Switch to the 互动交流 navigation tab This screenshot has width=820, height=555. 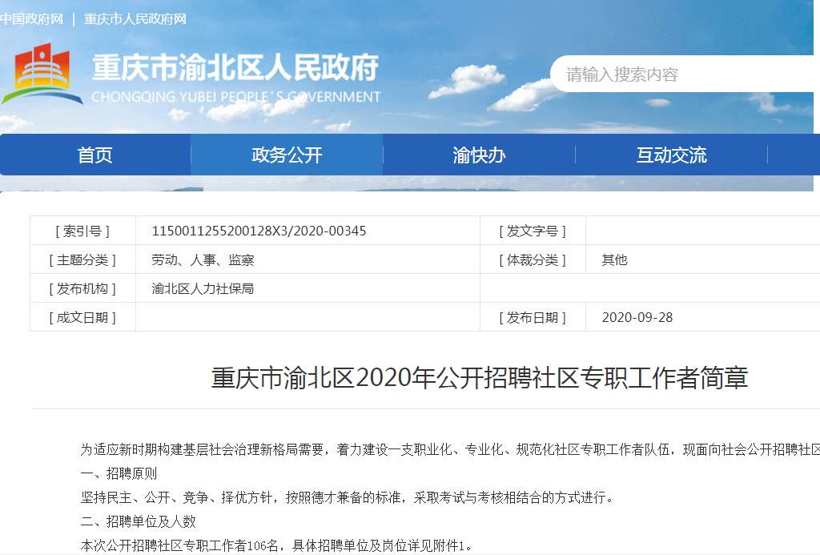tap(671, 155)
